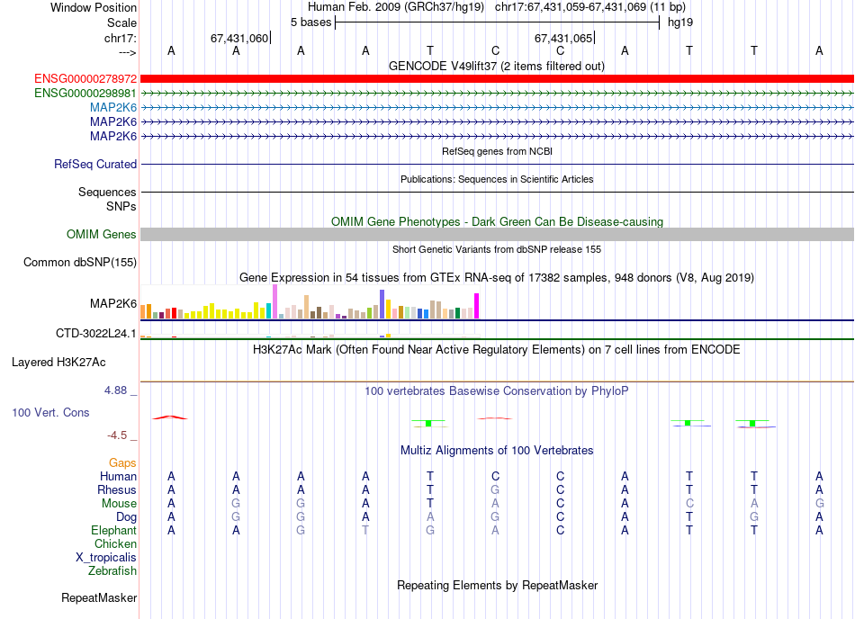Click the Publications: Sequences in Scientific Articles title
Screen dimensions: 855x619
[497, 179]
